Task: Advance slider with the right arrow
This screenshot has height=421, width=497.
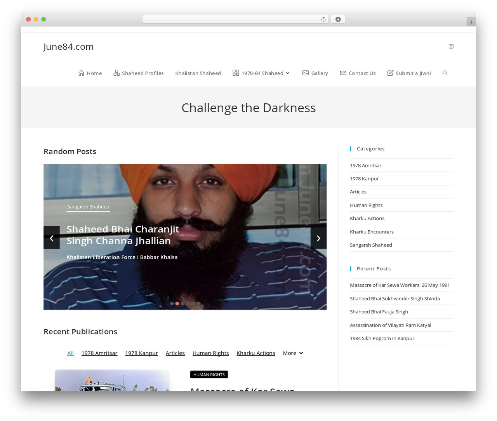Action: [318, 237]
